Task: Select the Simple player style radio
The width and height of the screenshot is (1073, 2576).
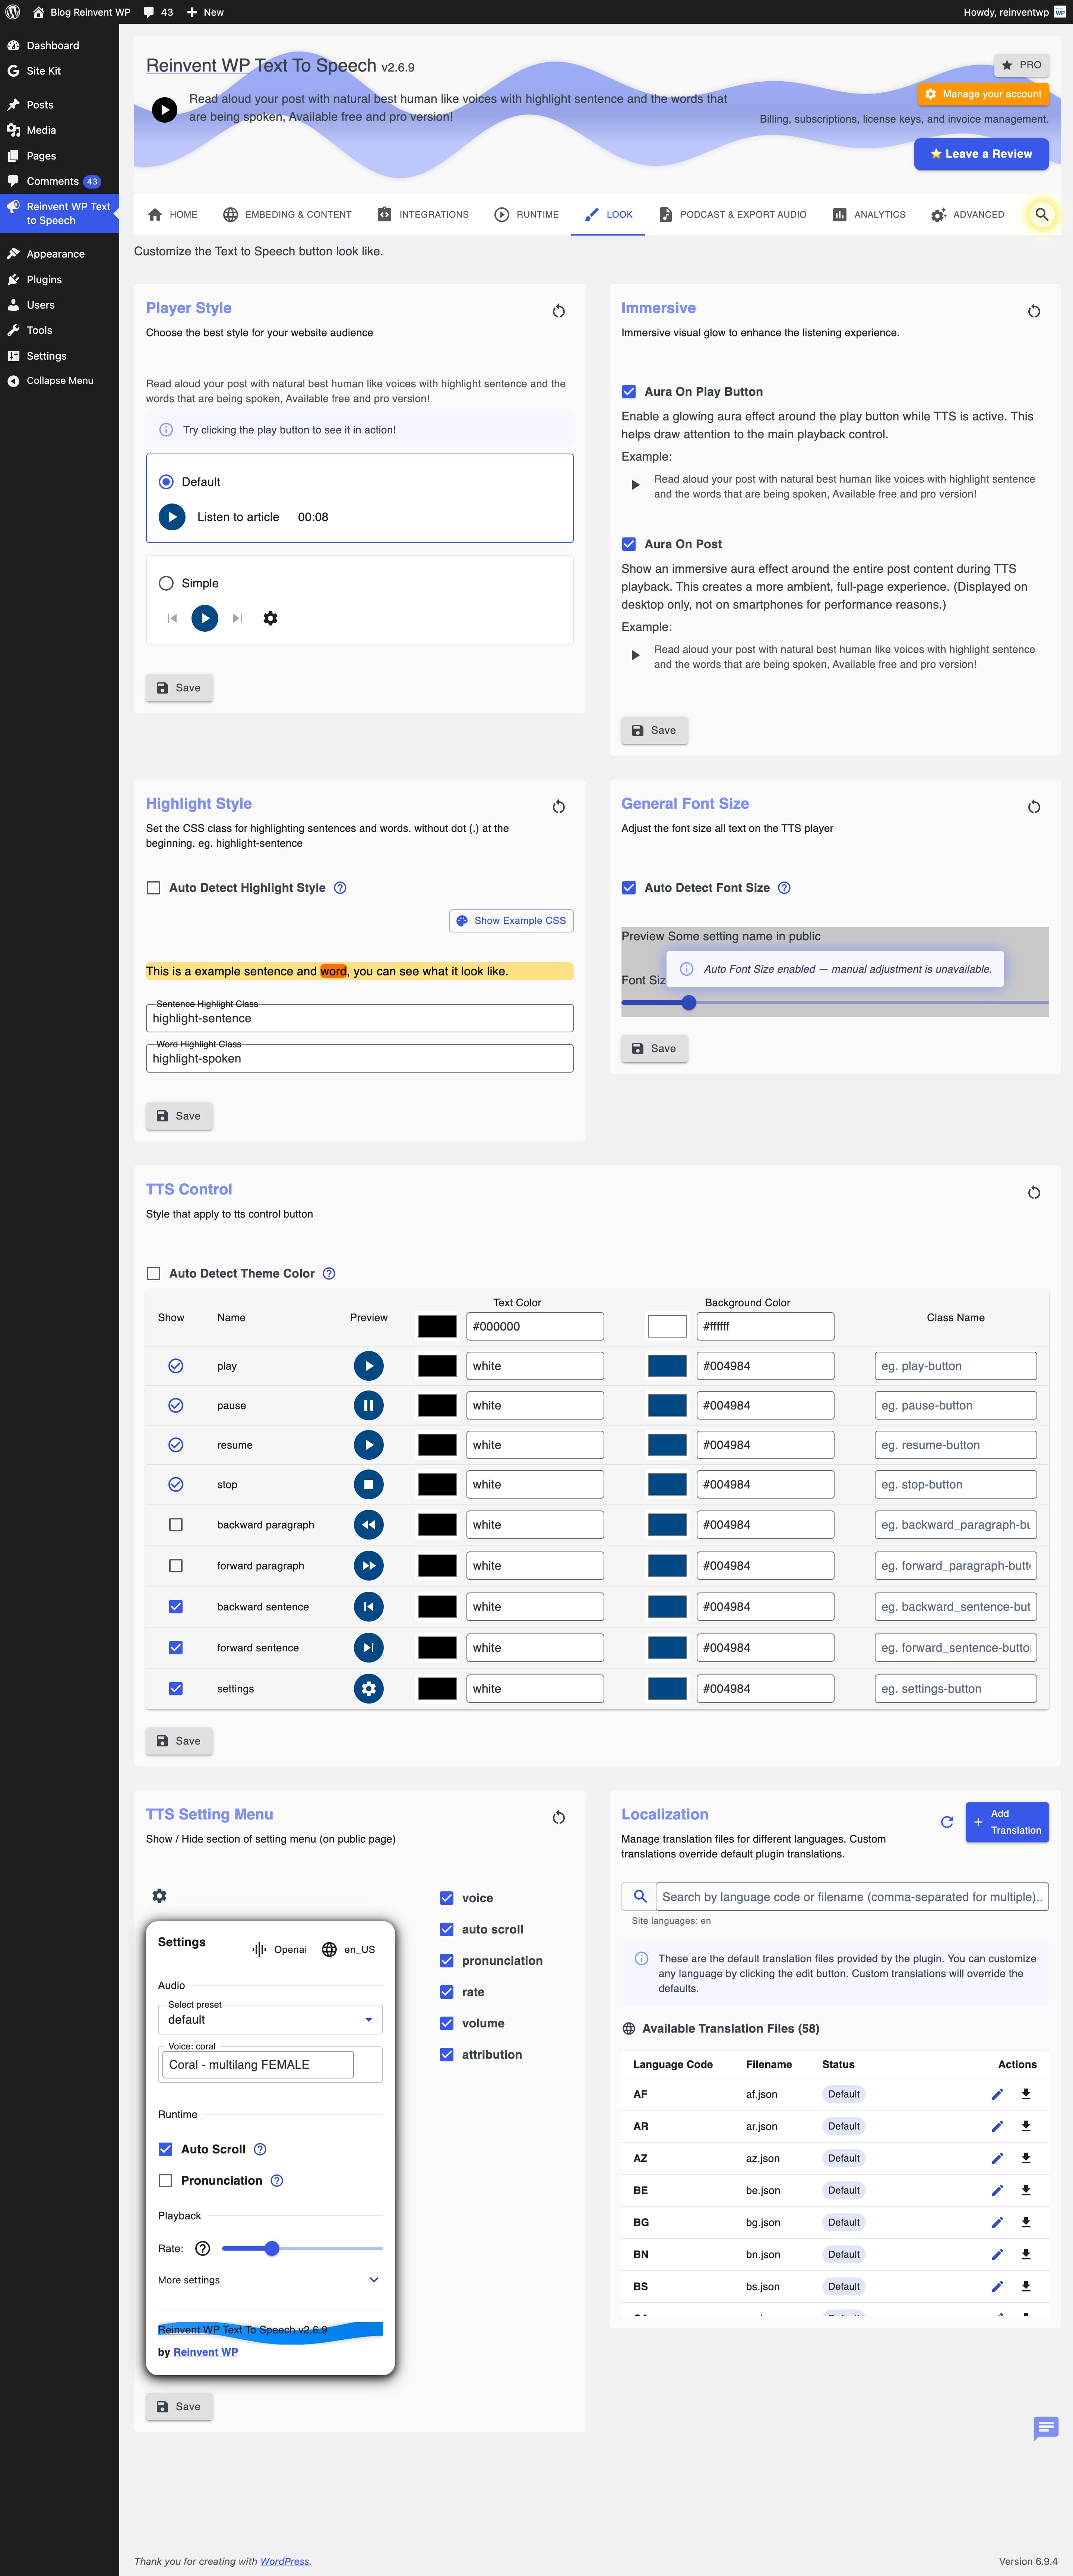Action: pyautogui.click(x=166, y=583)
